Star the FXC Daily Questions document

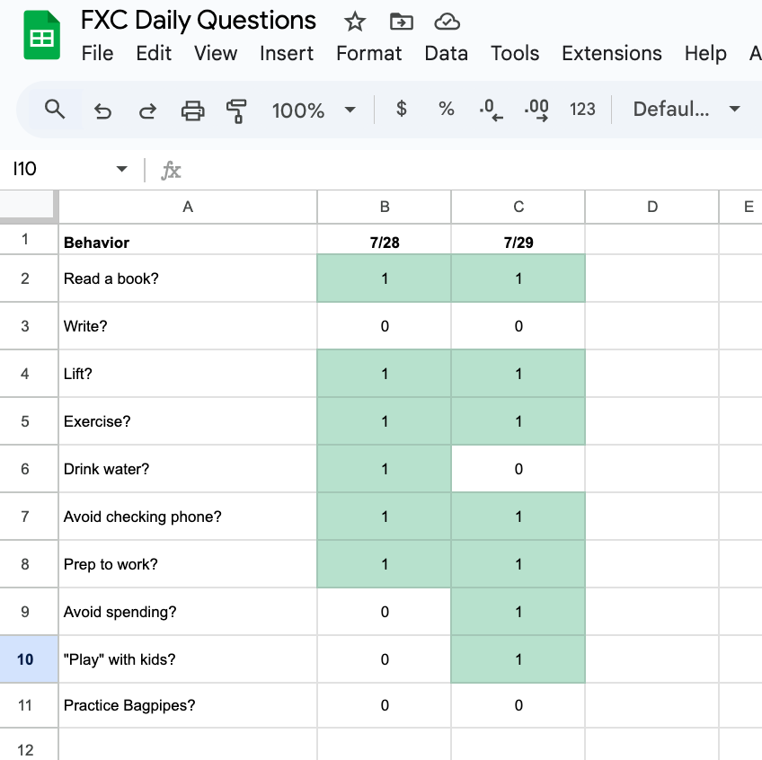[x=354, y=22]
